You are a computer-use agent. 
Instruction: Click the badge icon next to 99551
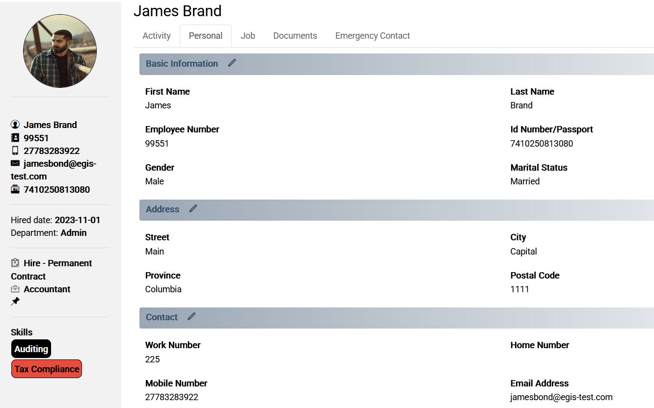(x=15, y=138)
